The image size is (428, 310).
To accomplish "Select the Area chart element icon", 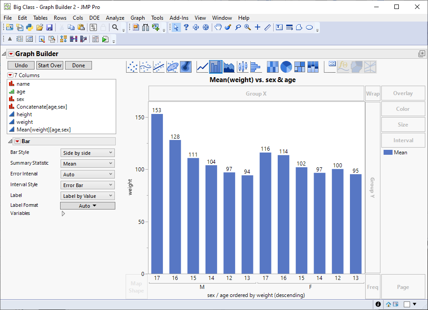I will click(229, 67).
